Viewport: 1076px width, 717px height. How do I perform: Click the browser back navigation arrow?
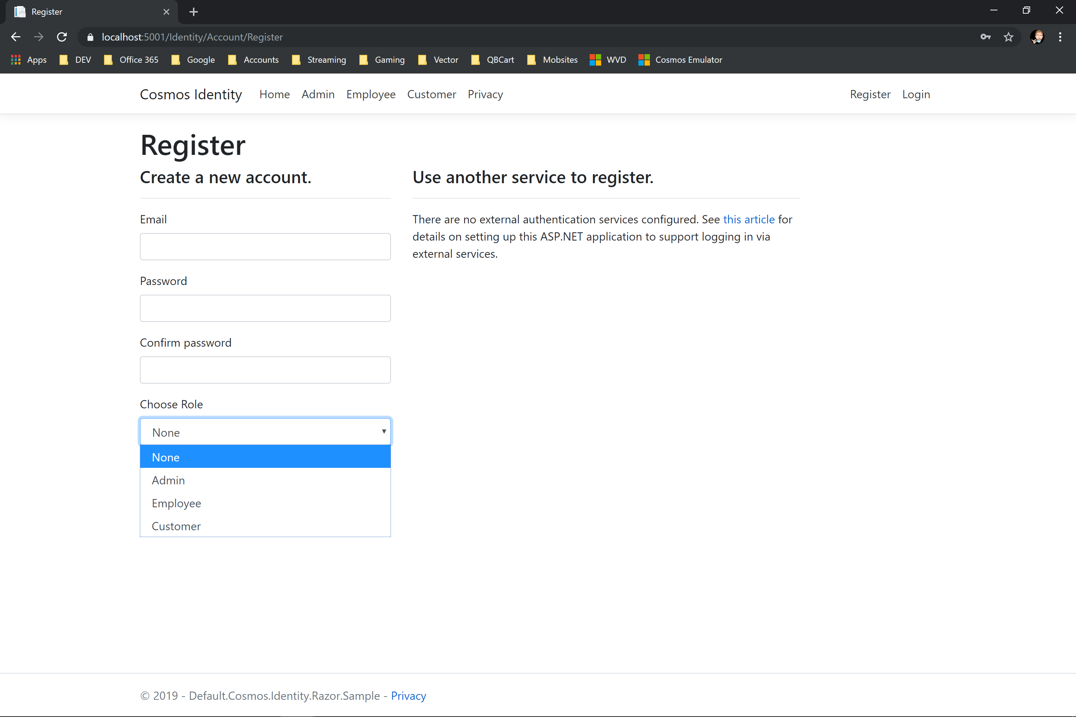click(16, 37)
